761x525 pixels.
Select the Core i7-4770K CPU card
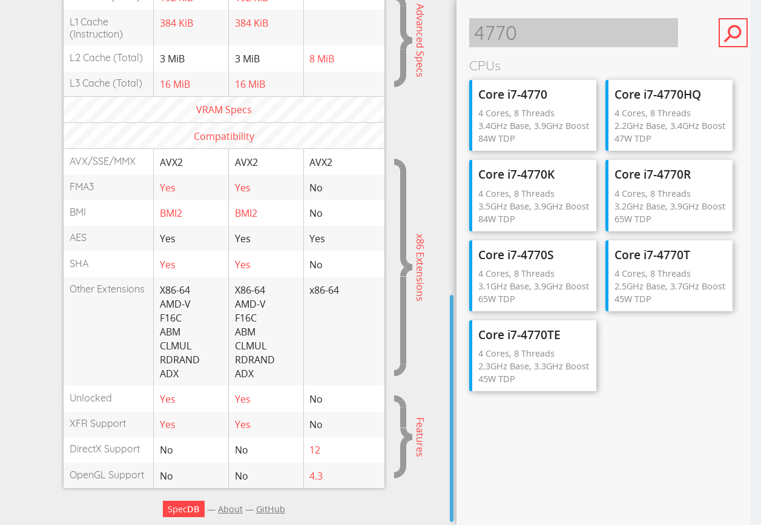[533, 196]
